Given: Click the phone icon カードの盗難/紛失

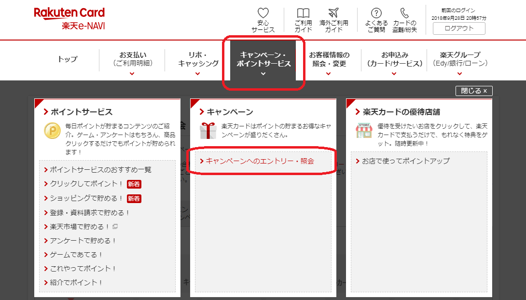Looking at the screenshot, I should coord(404,13).
